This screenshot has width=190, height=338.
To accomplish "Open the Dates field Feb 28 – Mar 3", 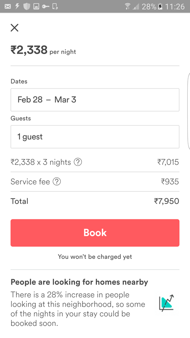I will [x=95, y=100].
